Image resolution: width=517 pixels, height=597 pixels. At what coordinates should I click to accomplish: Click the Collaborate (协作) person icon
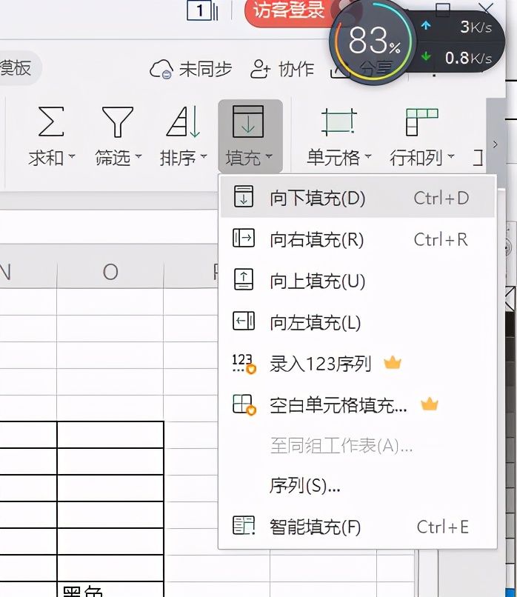(261, 70)
